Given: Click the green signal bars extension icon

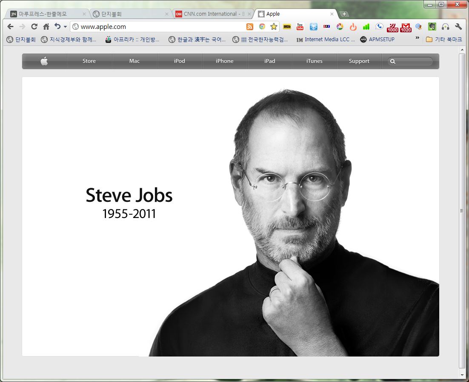Looking at the screenshot, I should click(x=366, y=27).
